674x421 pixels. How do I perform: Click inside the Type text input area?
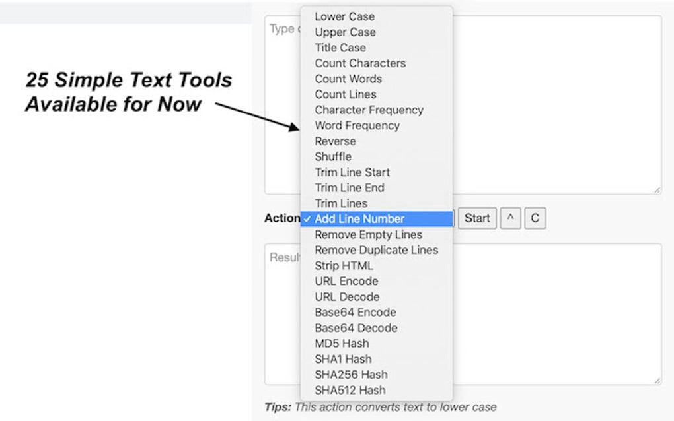(562, 99)
